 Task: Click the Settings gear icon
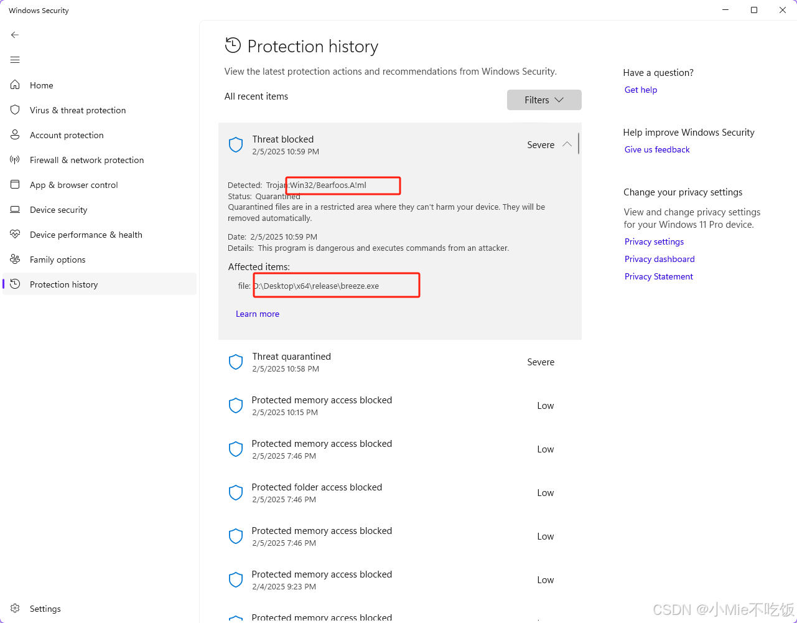click(x=15, y=609)
